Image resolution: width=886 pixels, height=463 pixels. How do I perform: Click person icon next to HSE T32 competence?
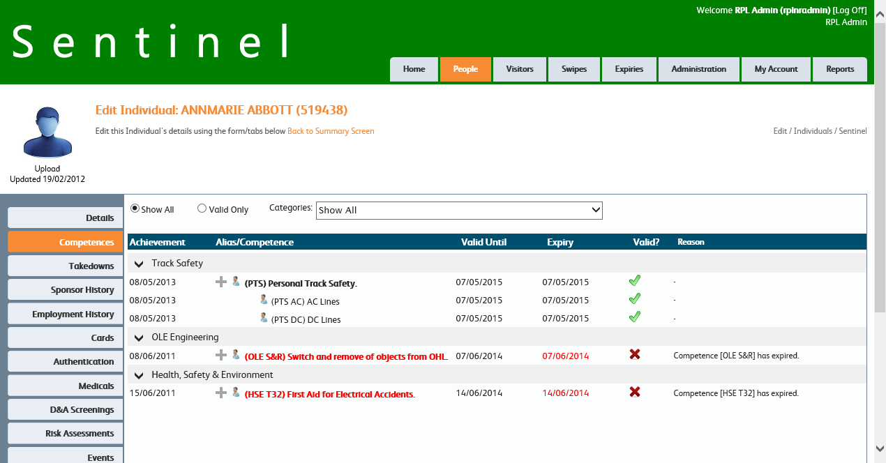[236, 393]
